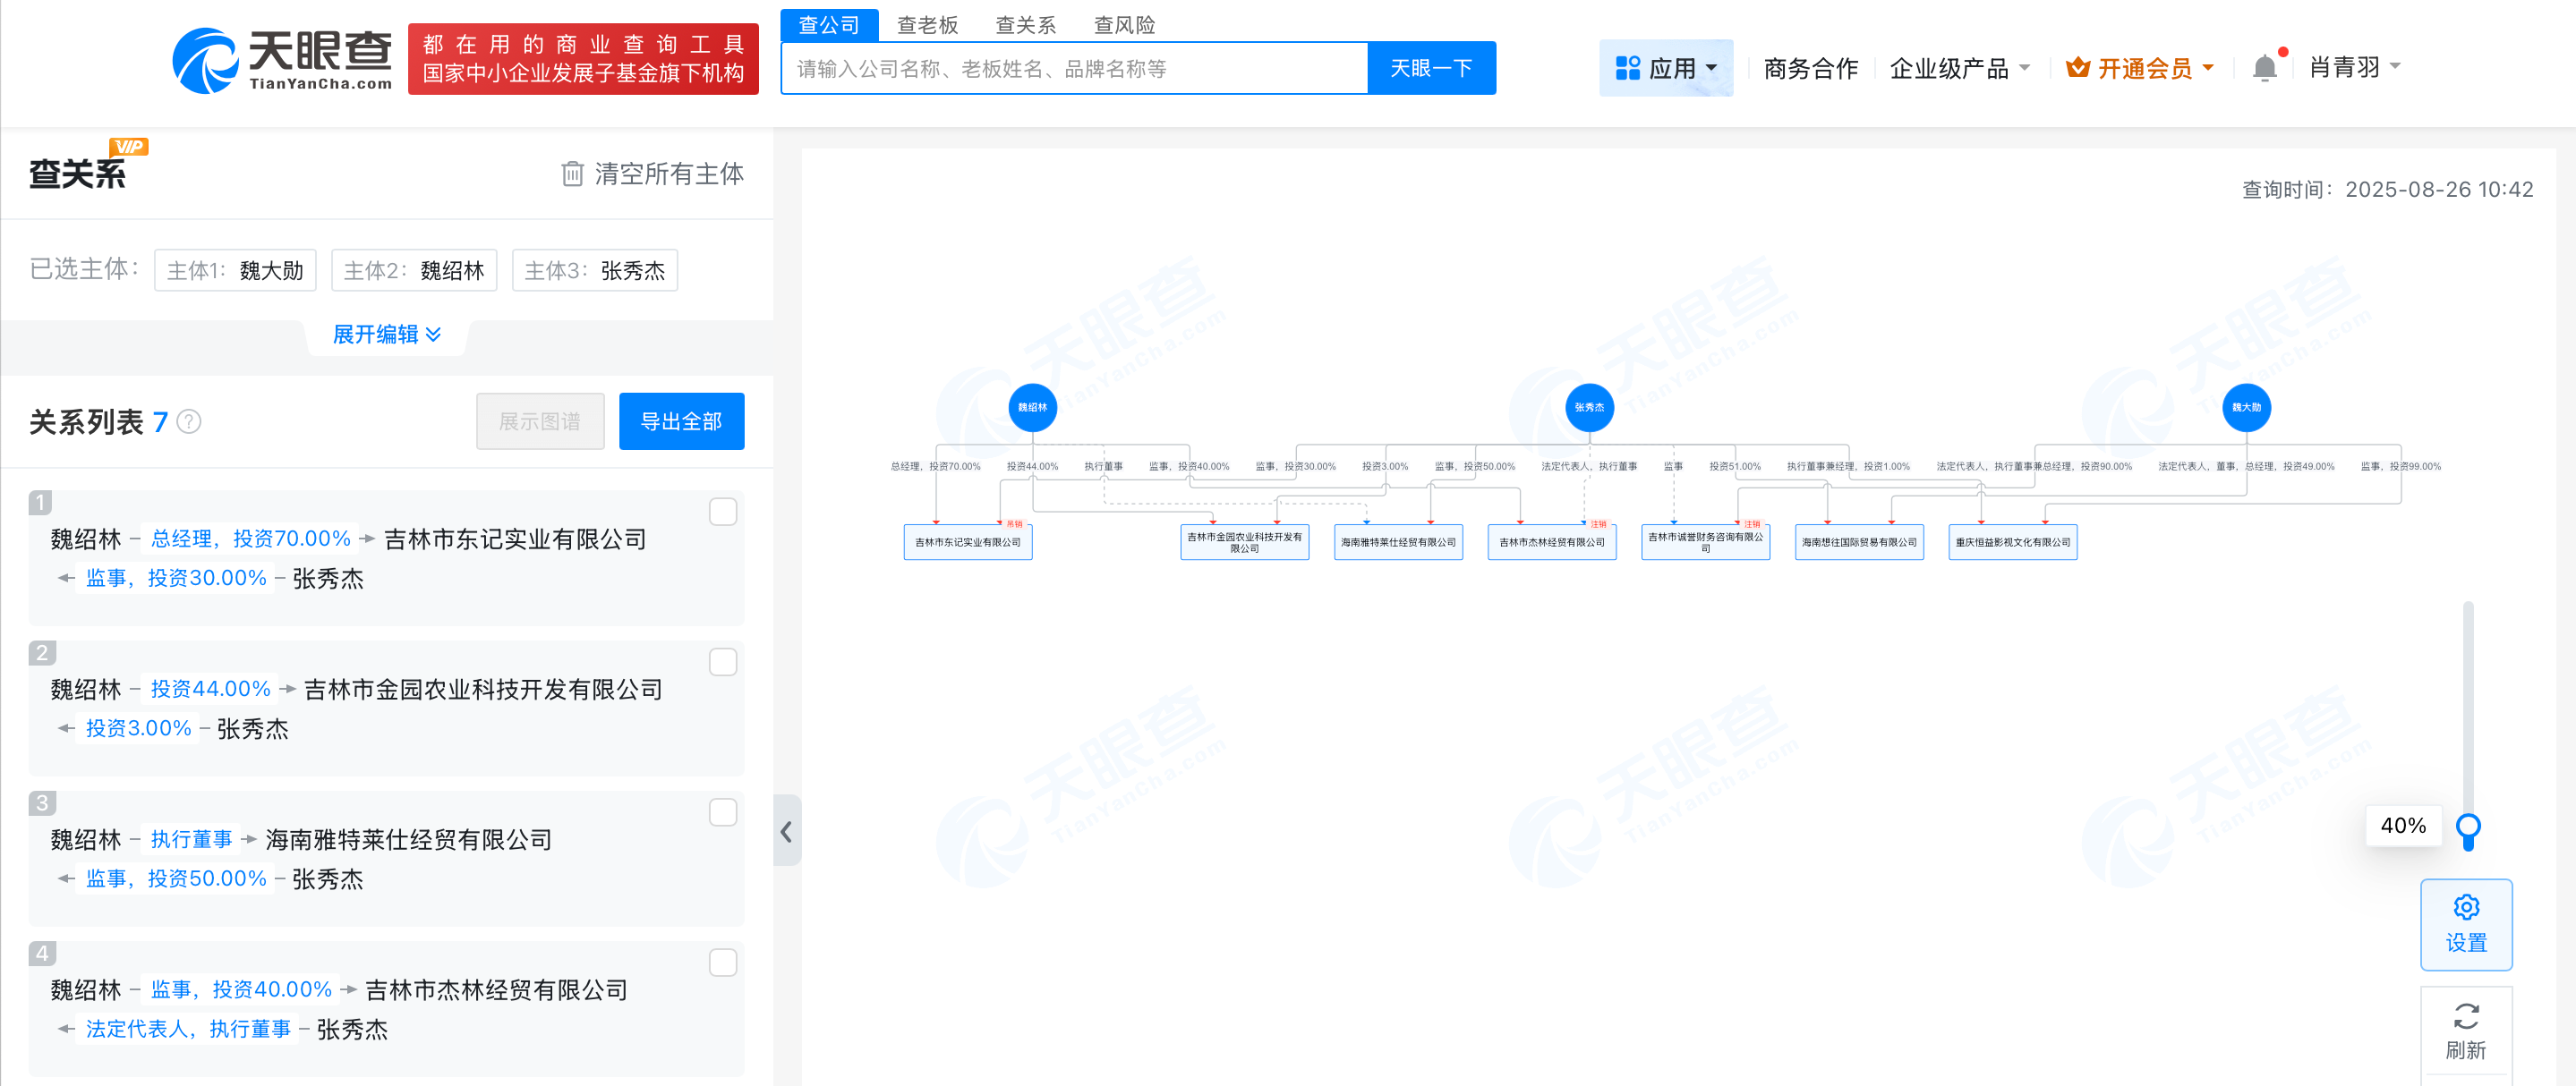The image size is (2576, 1086).
Task: Open the 监事，投资50.00% link
Action: point(175,878)
